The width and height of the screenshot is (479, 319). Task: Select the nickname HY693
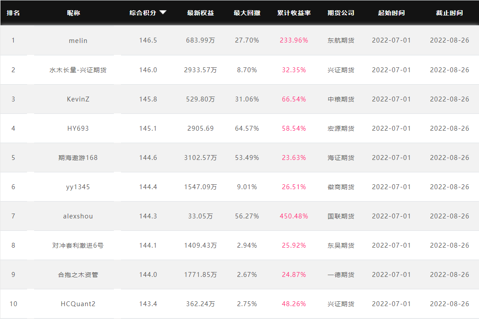78,128
